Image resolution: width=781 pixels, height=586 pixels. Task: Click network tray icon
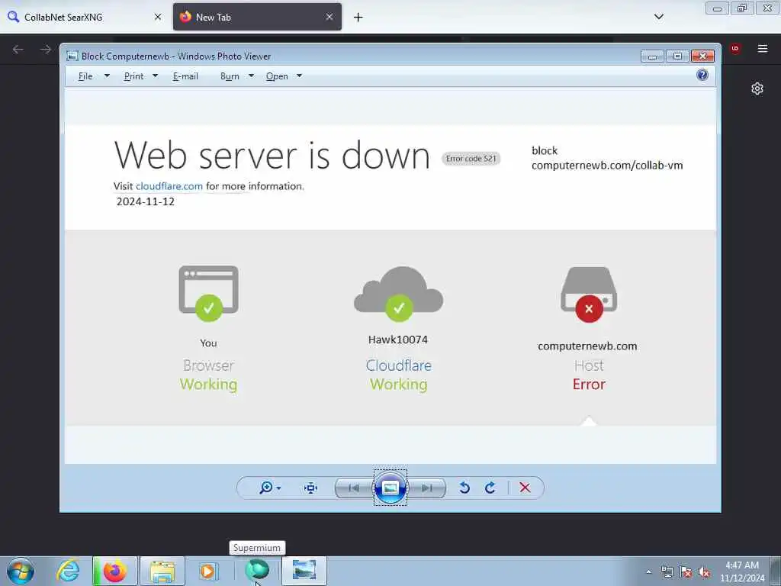point(667,572)
